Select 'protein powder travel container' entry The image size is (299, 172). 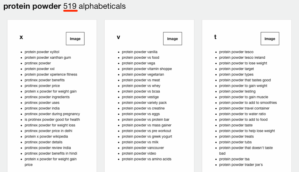(x=244, y=108)
